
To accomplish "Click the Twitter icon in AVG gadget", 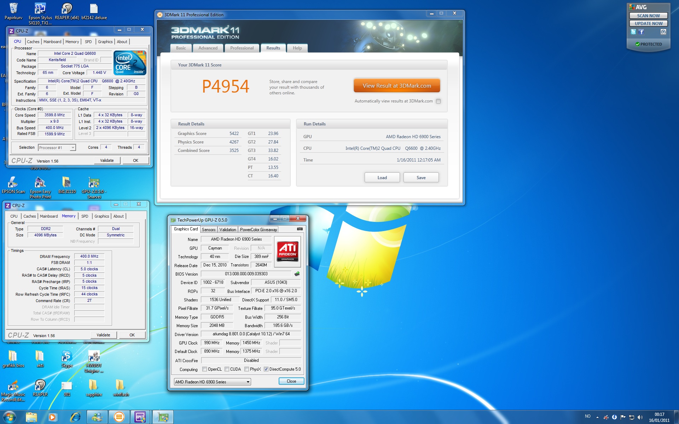I will click(633, 32).
